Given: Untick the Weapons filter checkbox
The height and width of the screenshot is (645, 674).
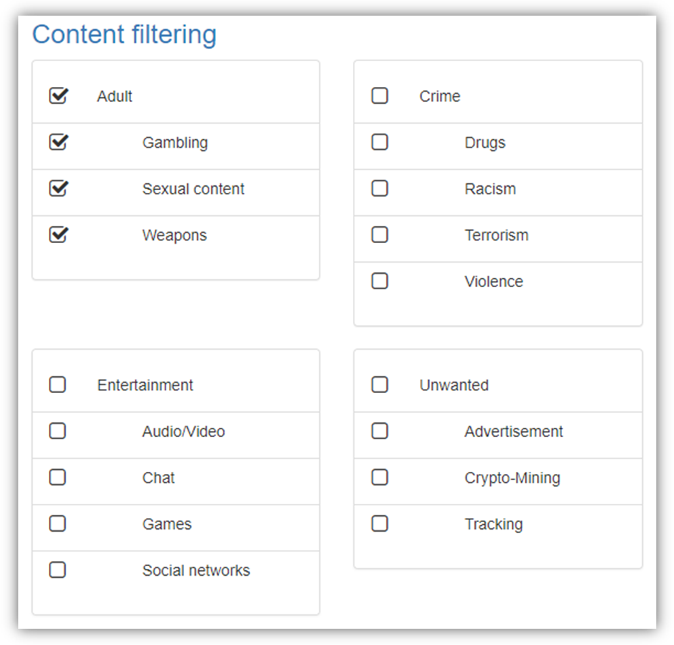Looking at the screenshot, I should [58, 235].
